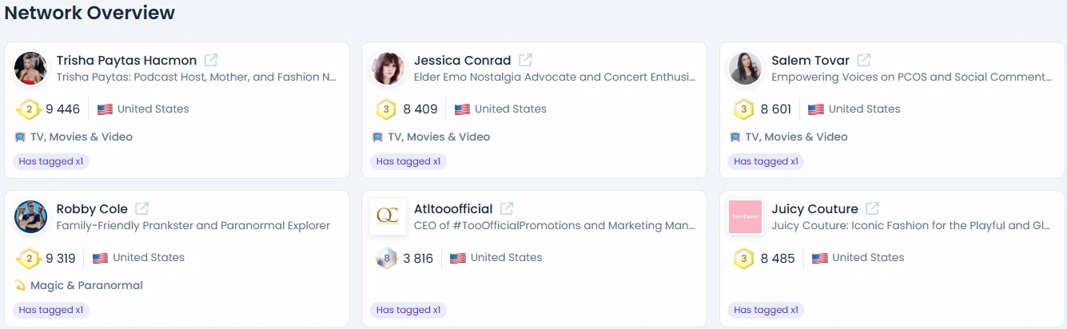The image size is (1067, 329).
Task: Click external link icon beside Atltooofficial
Action: coord(507,208)
